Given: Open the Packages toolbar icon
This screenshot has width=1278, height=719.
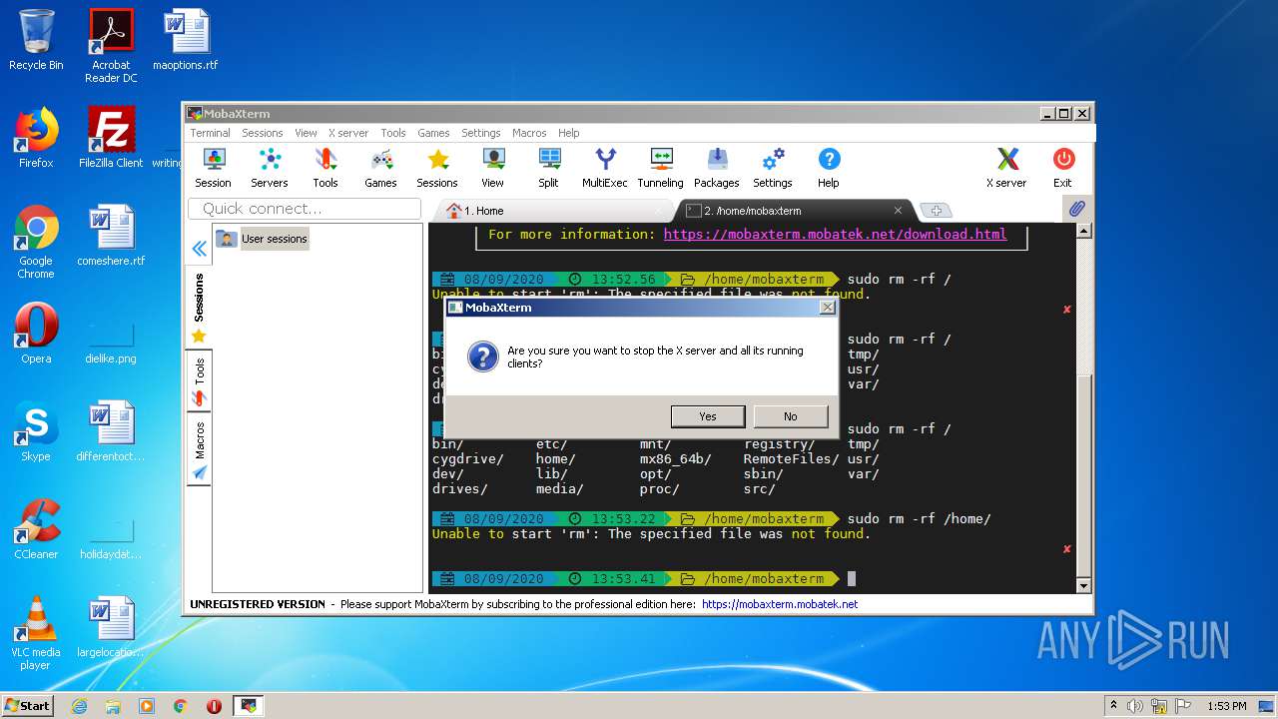Looking at the screenshot, I should (717, 168).
